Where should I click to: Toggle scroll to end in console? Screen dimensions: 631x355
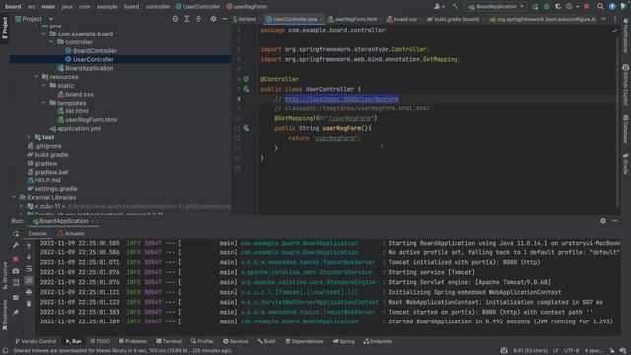(29, 280)
